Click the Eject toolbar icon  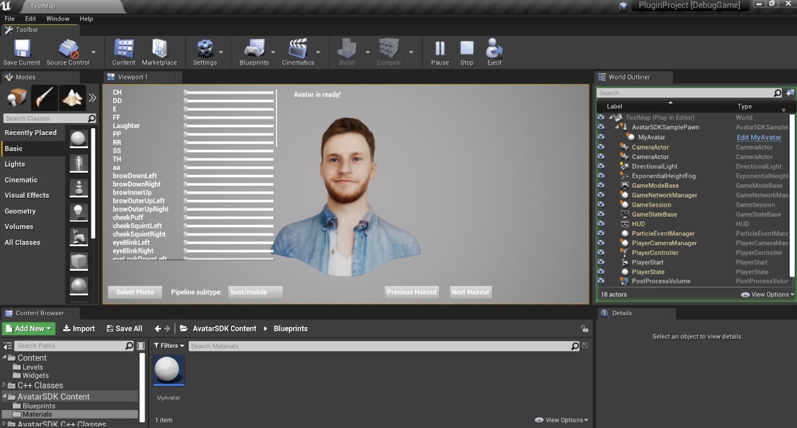coord(493,50)
